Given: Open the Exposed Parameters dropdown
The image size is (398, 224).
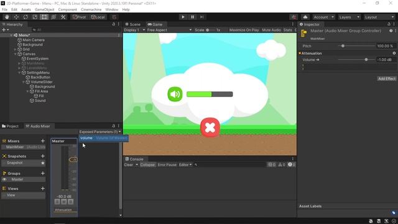Looking at the screenshot, I should coord(100,132).
